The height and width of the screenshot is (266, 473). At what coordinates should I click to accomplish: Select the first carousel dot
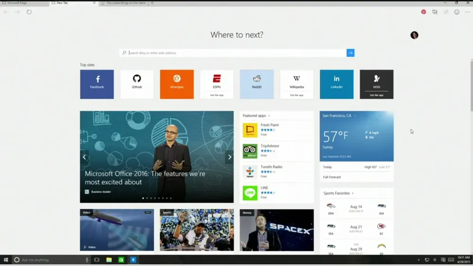point(143,198)
